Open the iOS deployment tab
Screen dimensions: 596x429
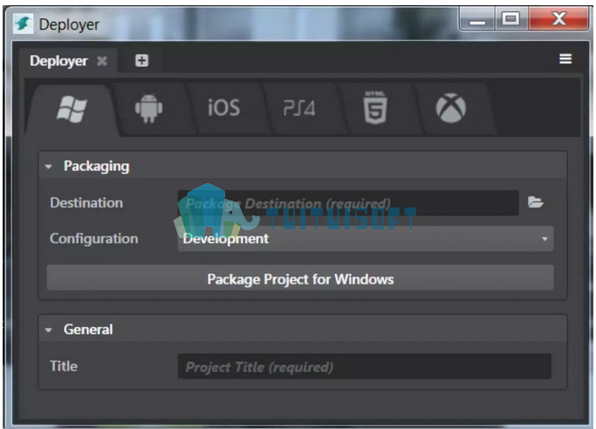[224, 108]
